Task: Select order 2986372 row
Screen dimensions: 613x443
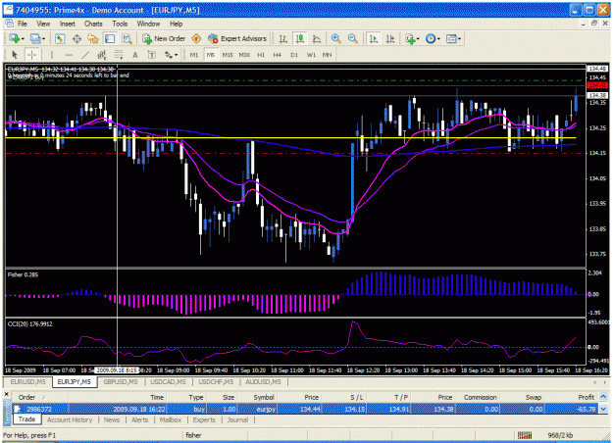Action: pyautogui.click(x=305, y=409)
